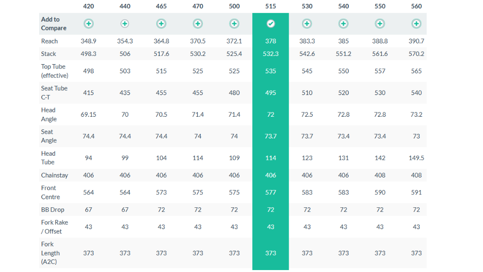Add size 420 to compare
The width and height of the screenshot is (483, 272).
point(89,24)
